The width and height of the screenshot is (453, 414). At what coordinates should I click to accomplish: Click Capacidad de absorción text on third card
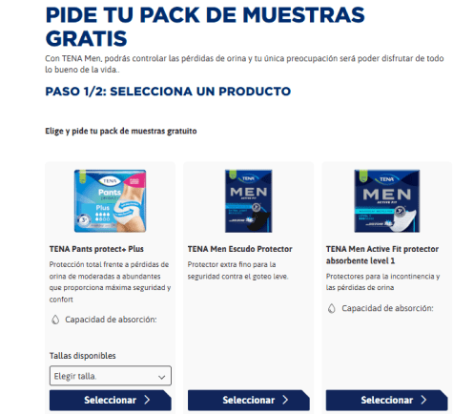(x=387, y=308)
